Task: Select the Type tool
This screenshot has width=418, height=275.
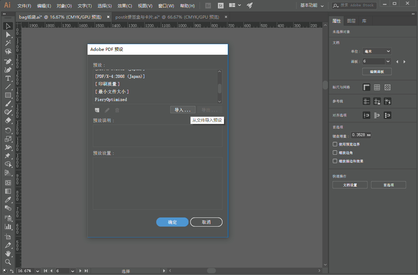Action: coord(8,78)
